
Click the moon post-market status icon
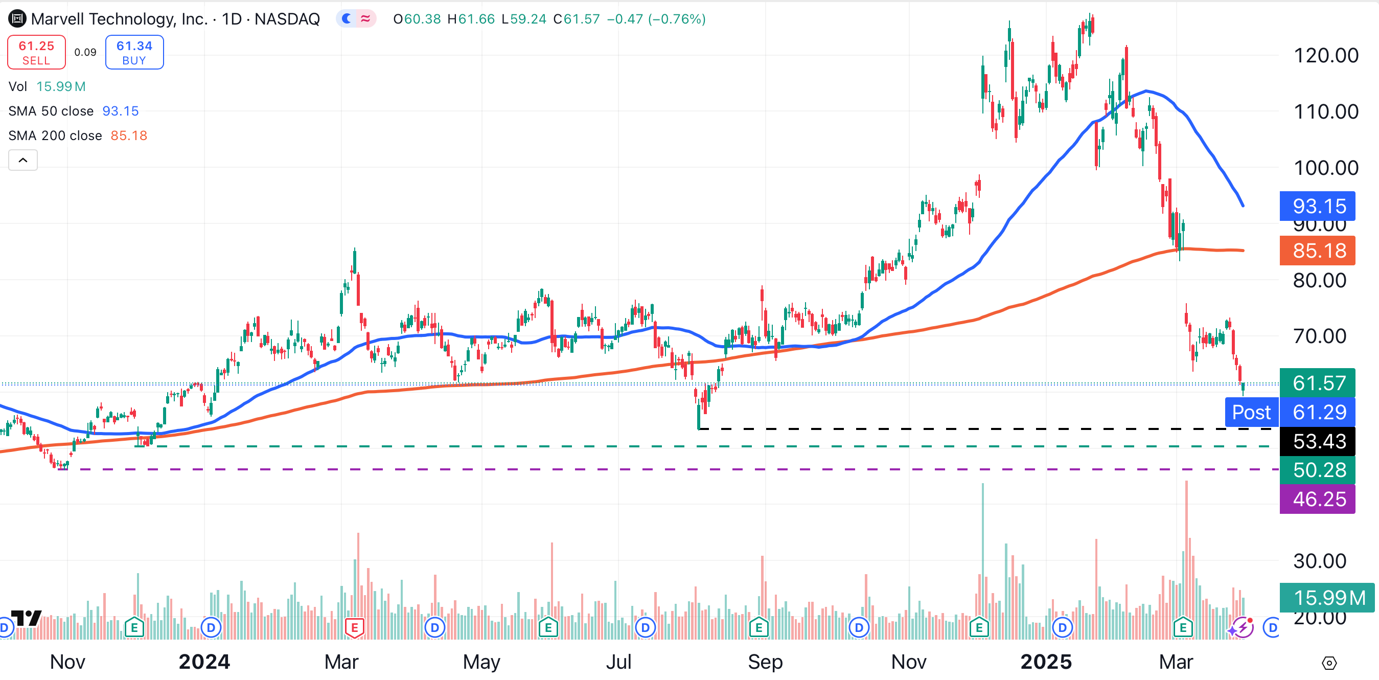point(347,19)
